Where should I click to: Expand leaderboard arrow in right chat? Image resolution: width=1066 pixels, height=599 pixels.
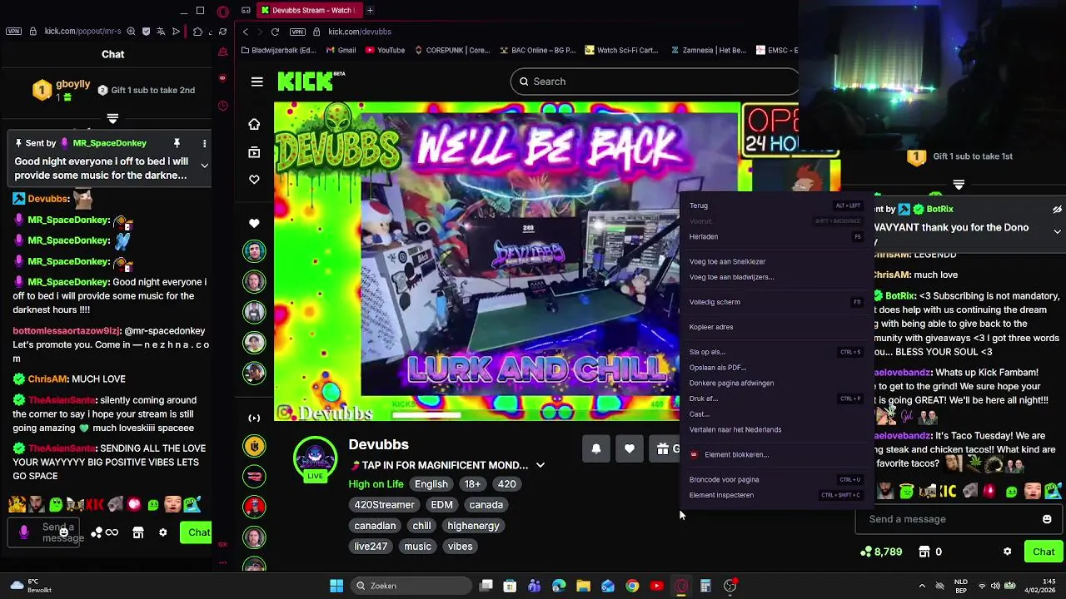coord(959,185)
